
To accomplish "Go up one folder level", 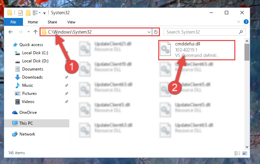I will [35, 32].
